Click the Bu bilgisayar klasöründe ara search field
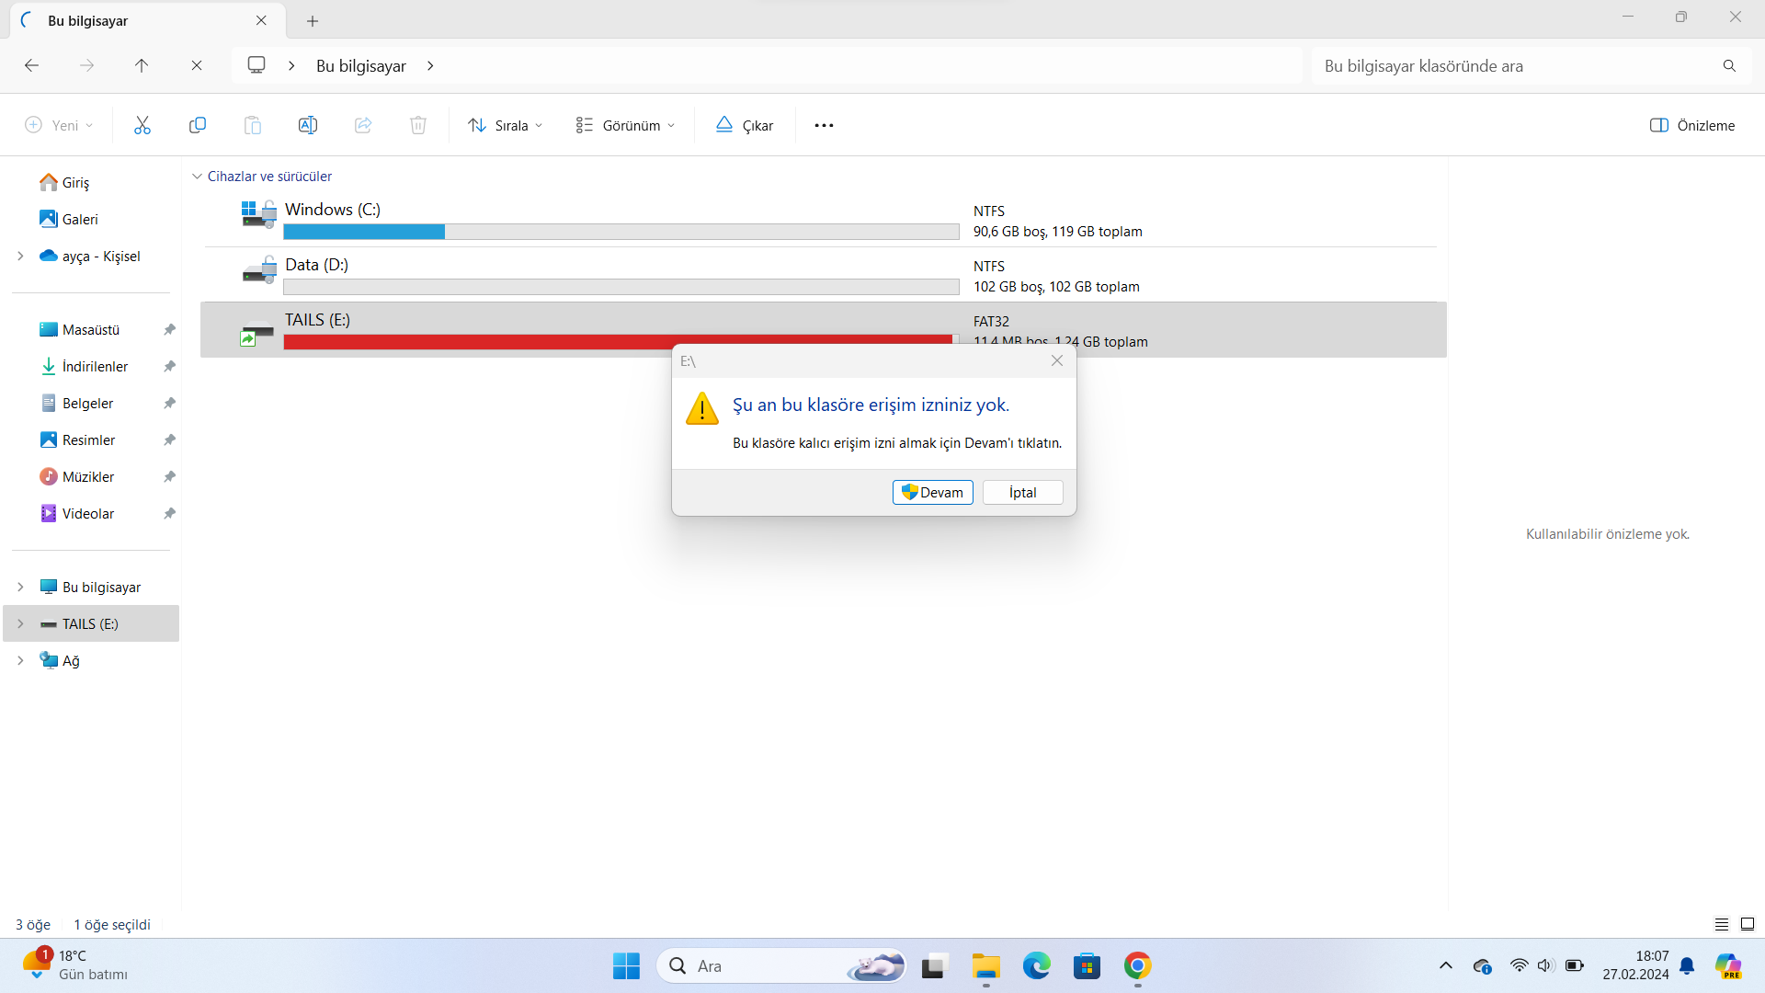The width and height of the screenshot is (1765, 993). (x=1517, y=65)
